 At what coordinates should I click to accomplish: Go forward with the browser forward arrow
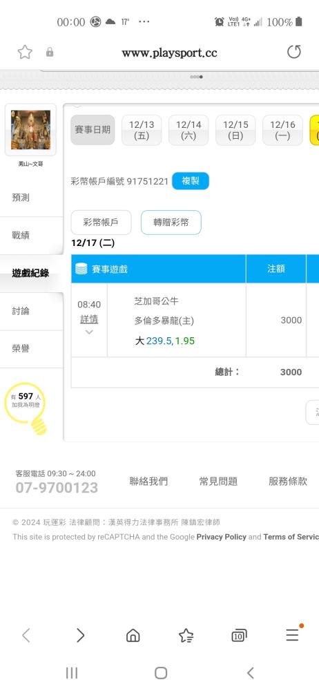tap(80, 635)
